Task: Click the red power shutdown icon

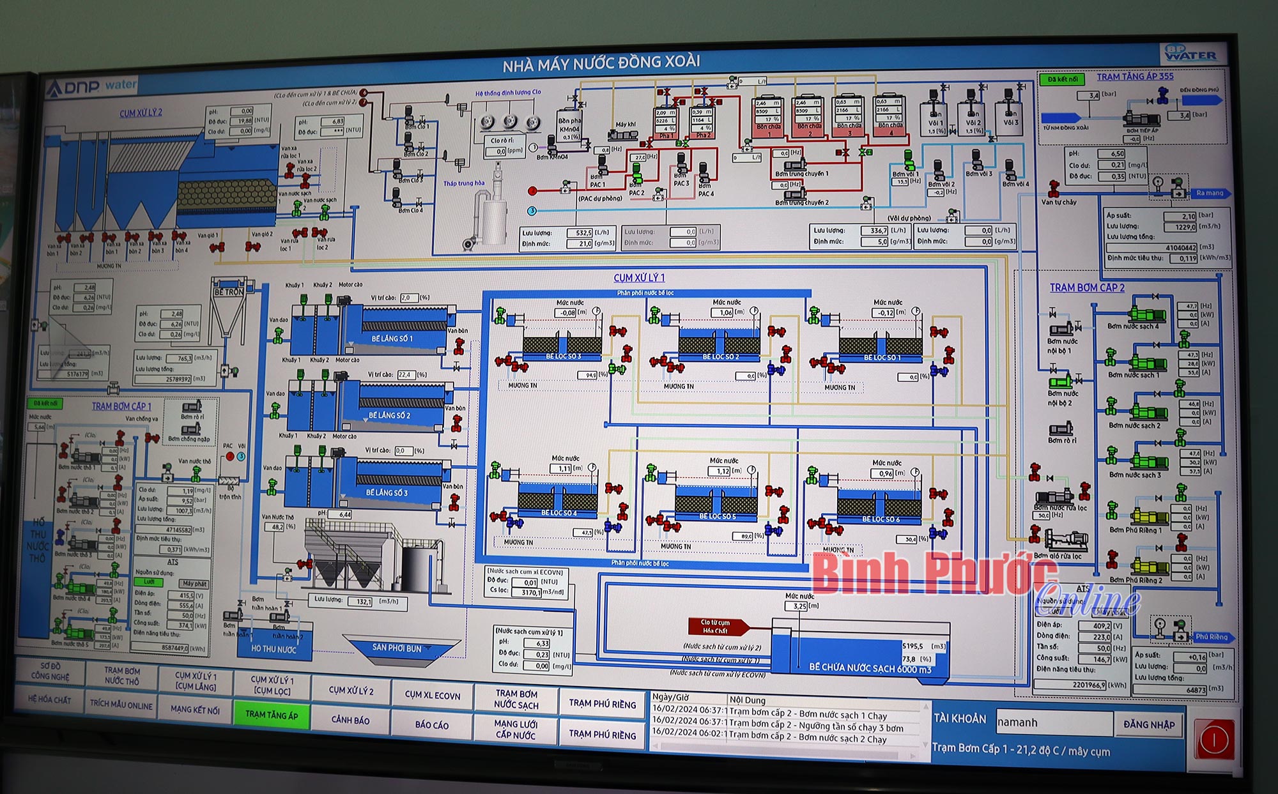Action: (1213, 740)
